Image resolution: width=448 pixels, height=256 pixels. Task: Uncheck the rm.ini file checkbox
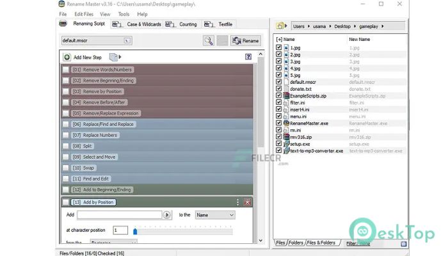279,130
